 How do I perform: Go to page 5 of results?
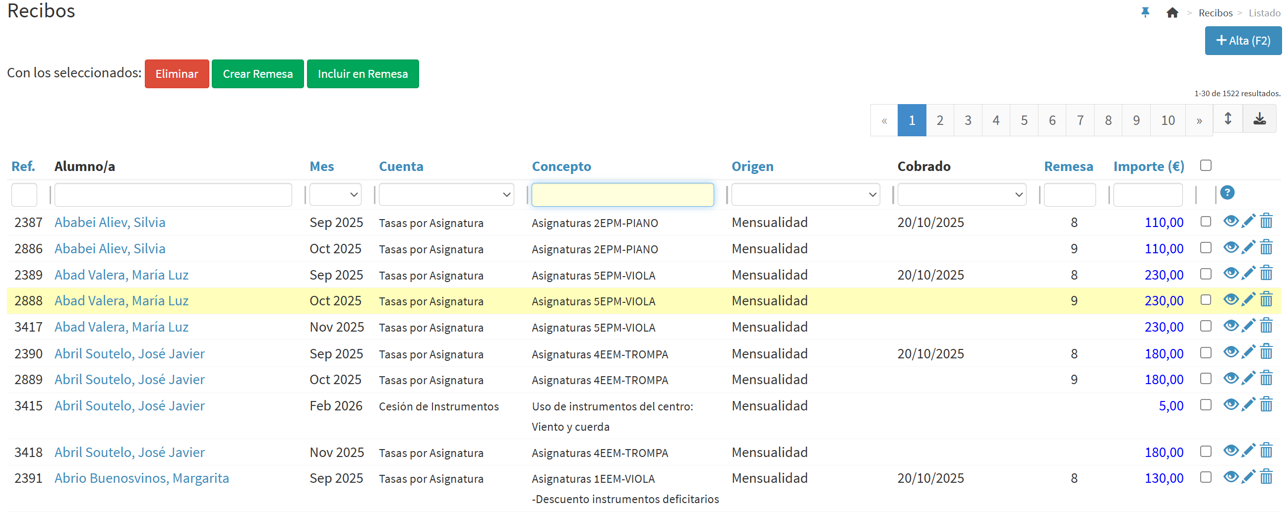[x=1024, y=120]
